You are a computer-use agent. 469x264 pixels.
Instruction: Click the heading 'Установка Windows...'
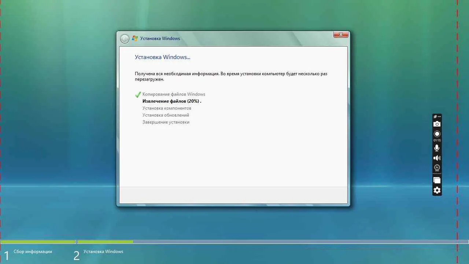point(163,57)
